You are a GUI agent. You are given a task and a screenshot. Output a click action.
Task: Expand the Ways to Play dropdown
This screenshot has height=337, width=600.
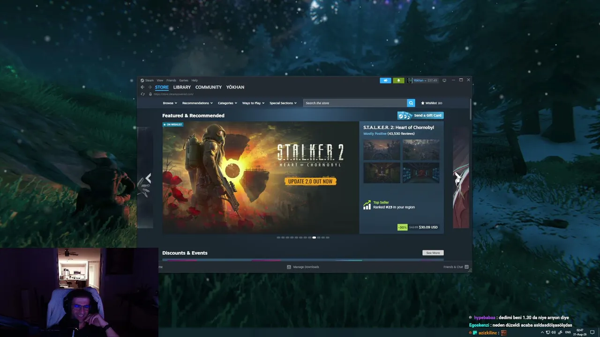tap(253, 103)
